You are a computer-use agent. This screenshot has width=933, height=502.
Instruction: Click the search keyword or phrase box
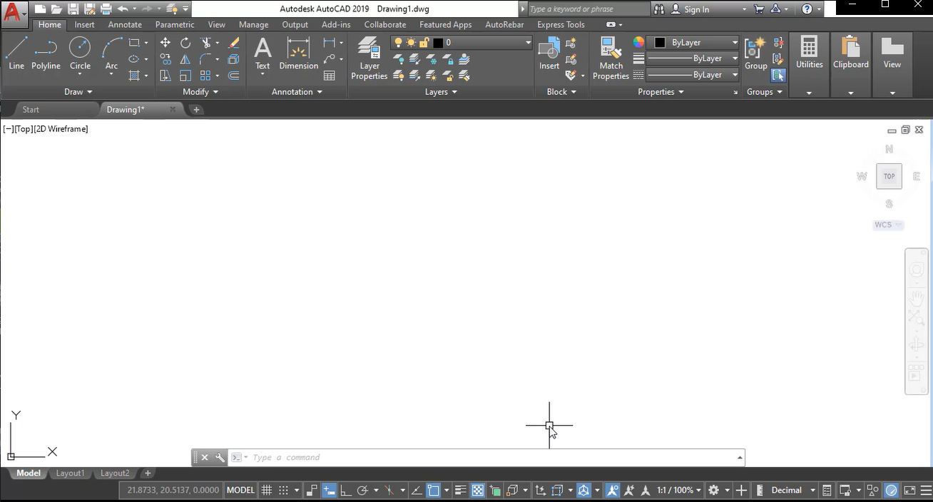click(589, 9)
